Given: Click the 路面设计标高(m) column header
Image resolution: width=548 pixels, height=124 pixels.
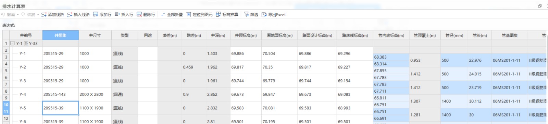Looking at the screenshot, I should 317,35.
